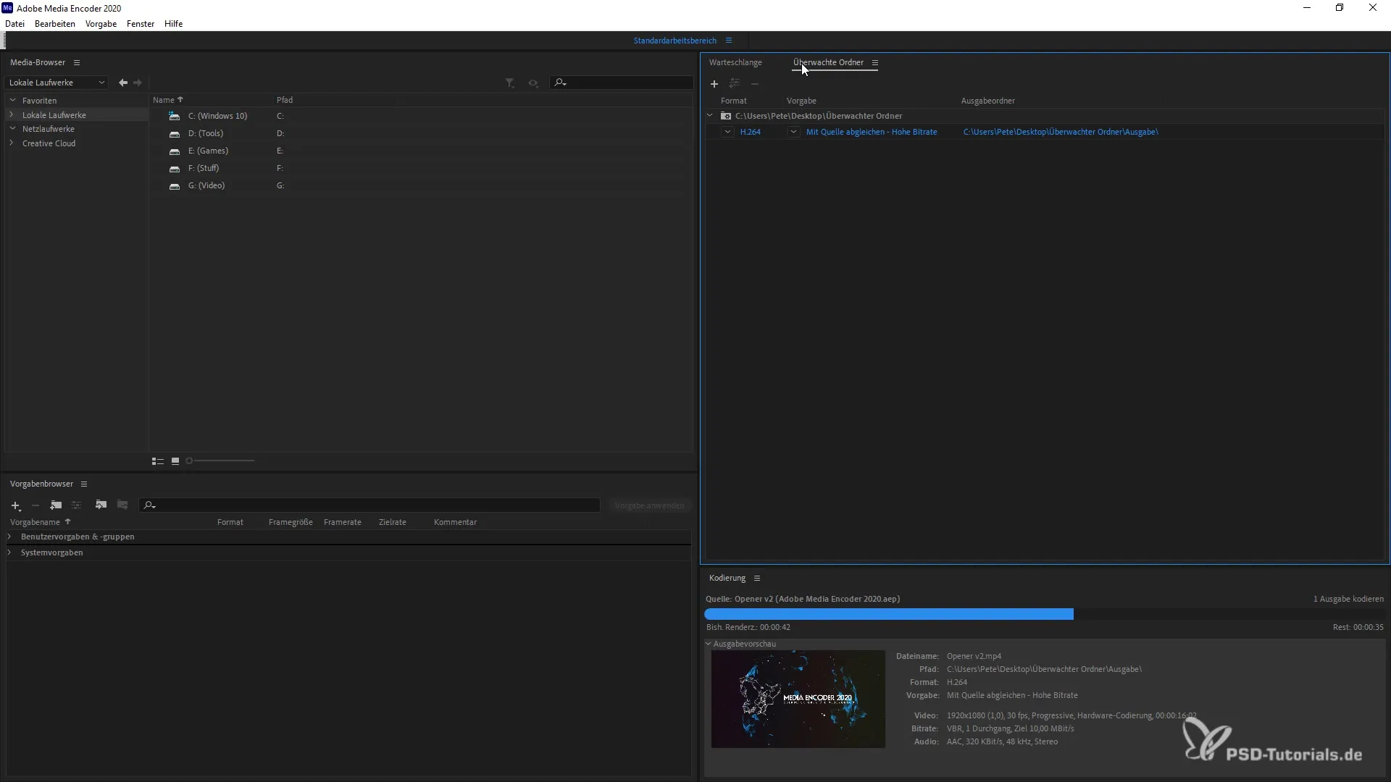Open the Media-Browser panel menu

pyautogui.click(x=77, y=62)
